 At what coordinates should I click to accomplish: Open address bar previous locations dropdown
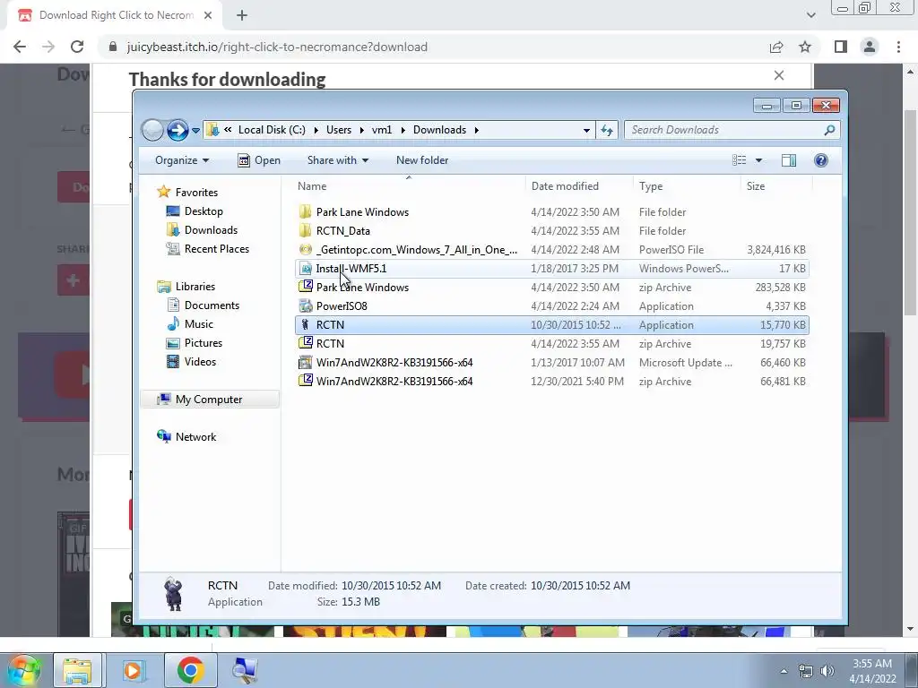(x=586, y=131)
